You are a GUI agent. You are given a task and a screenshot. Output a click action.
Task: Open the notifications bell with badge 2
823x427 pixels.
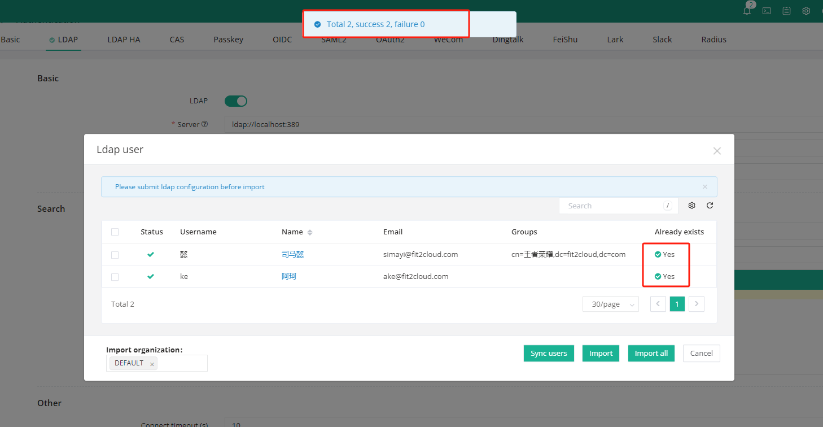746,11
